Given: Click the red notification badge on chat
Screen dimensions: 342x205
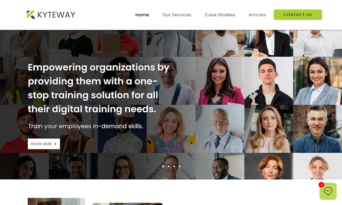Looking at the screenshot, I should tap(321, 185).
